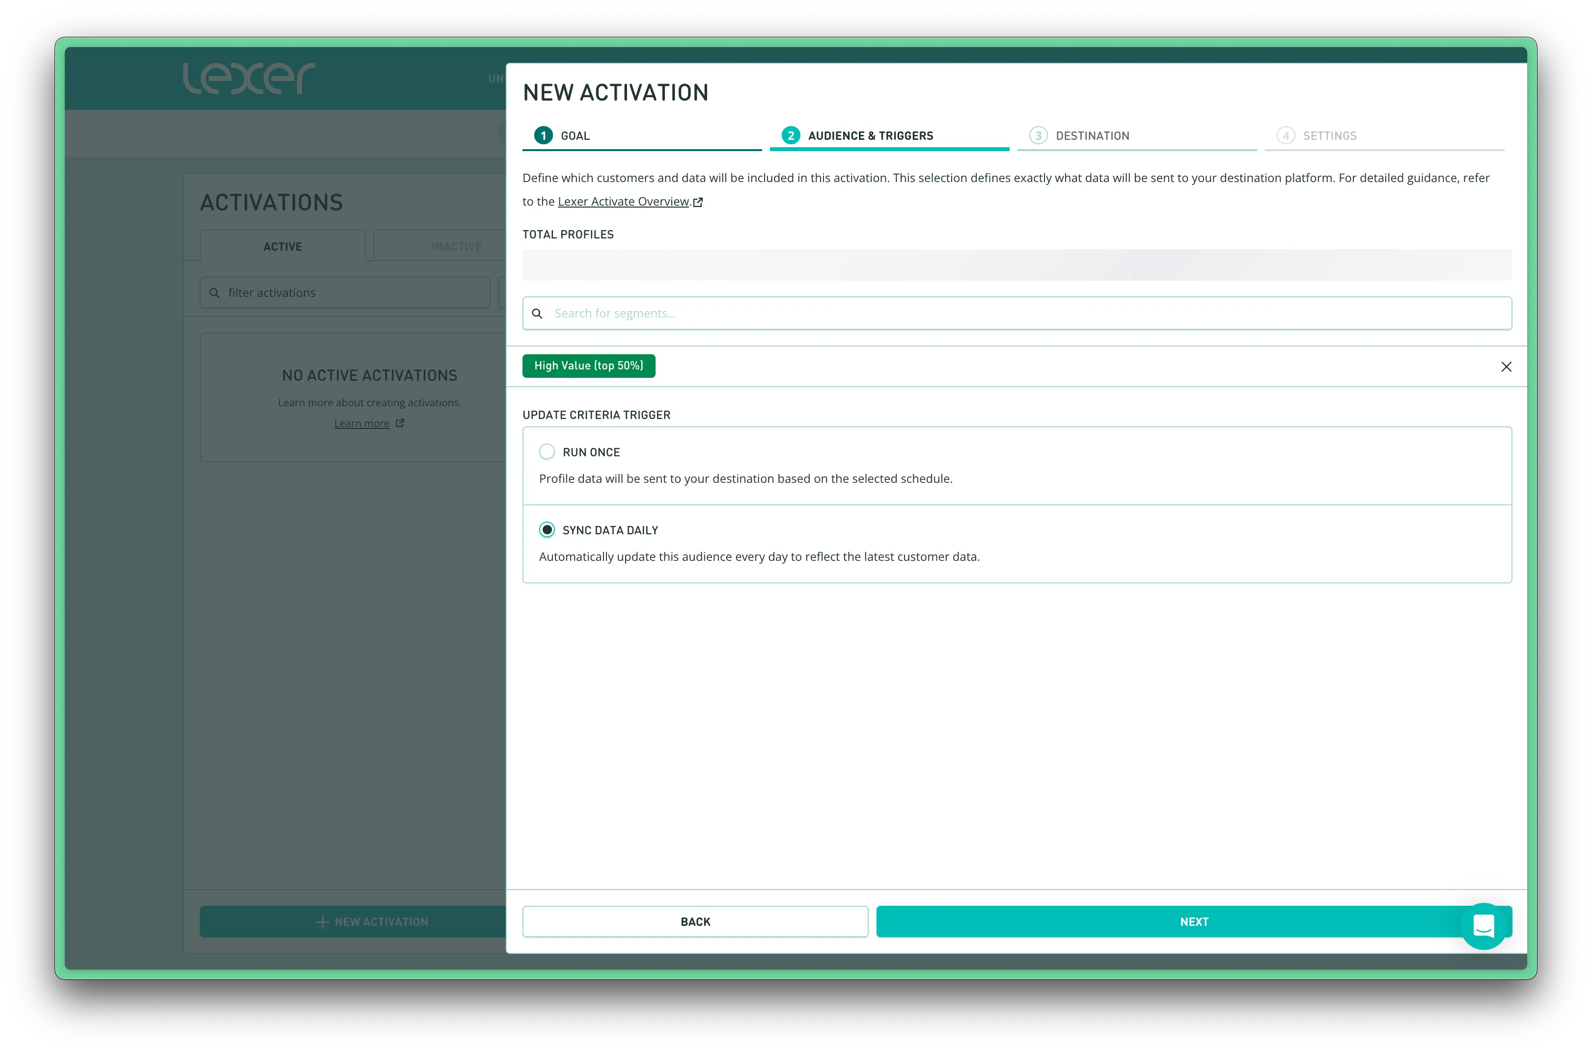The image size is (1592, 1052).
Task: Remove High Value segment with X icon
Action: click(1506, 367)
